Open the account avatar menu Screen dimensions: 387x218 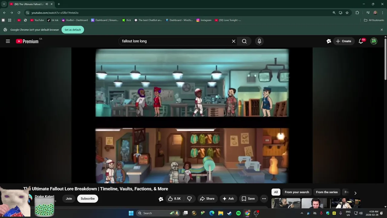point(374,41)
